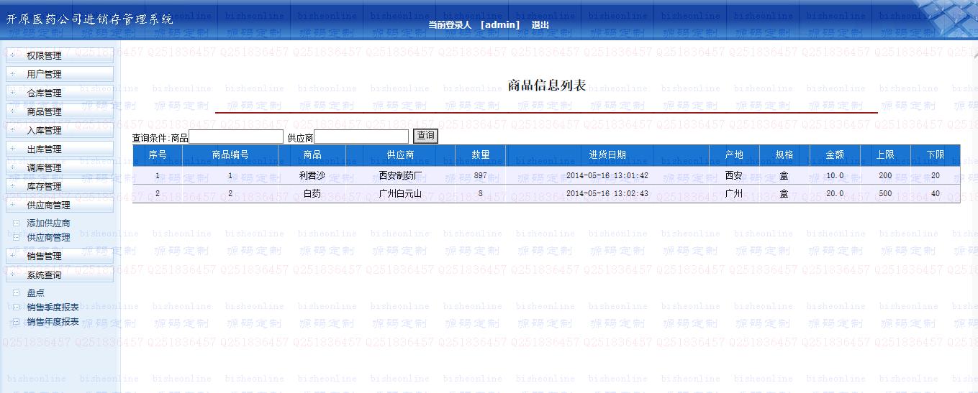Click the 开原医药公司进销存管理系统 header title
The height and width of the screenshot is (393, 978).
pos(90,19)
